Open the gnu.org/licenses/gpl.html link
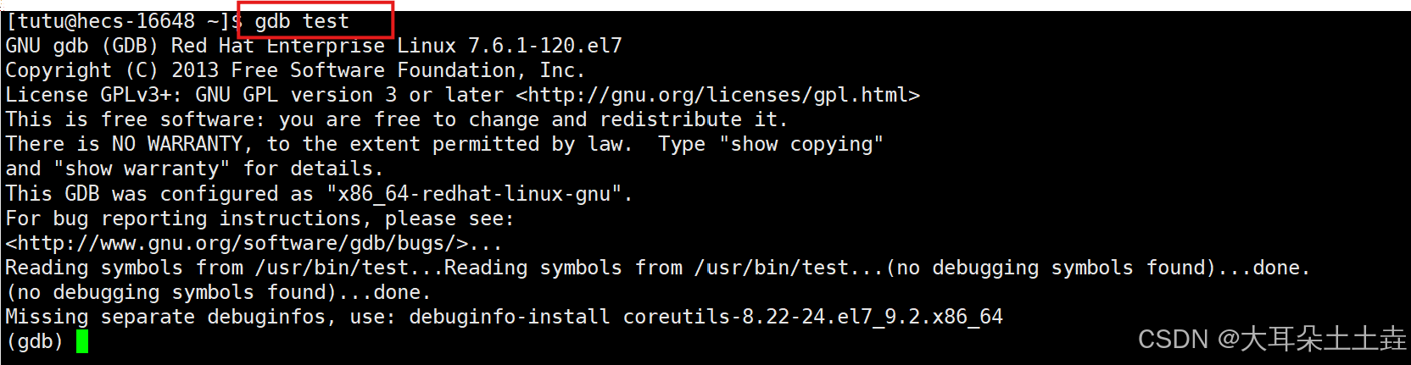The image size is (1411, 365). [717, 95]
